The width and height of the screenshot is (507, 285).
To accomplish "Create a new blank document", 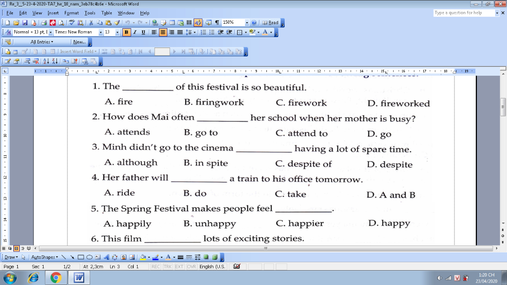I will tap(8, 23).
